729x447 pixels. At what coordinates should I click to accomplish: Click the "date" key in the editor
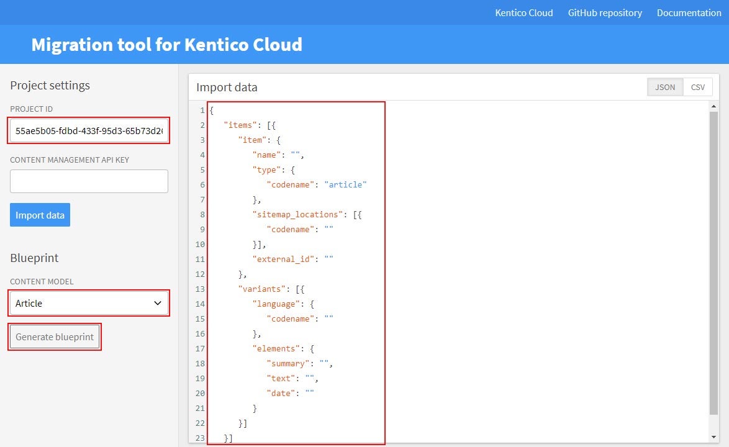pos(281,393)
